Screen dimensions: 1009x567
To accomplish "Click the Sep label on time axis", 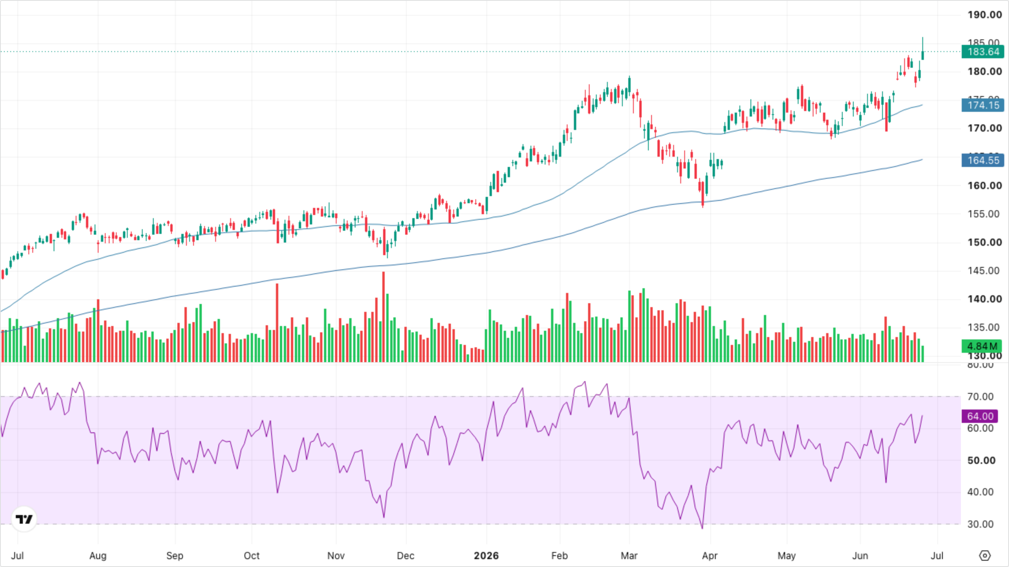I will click(175, 556).
